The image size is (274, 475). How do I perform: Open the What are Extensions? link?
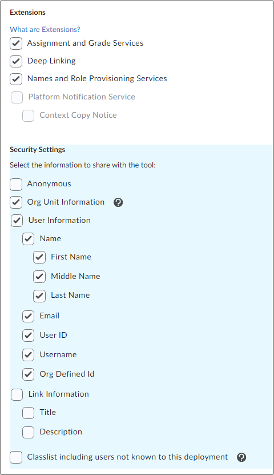(x=45, y=29)
